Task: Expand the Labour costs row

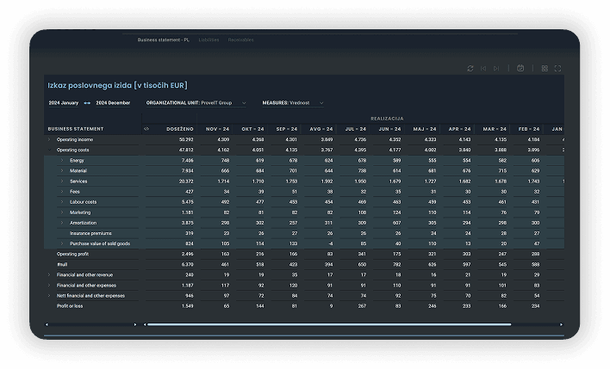Action: [x=62, y=201]
